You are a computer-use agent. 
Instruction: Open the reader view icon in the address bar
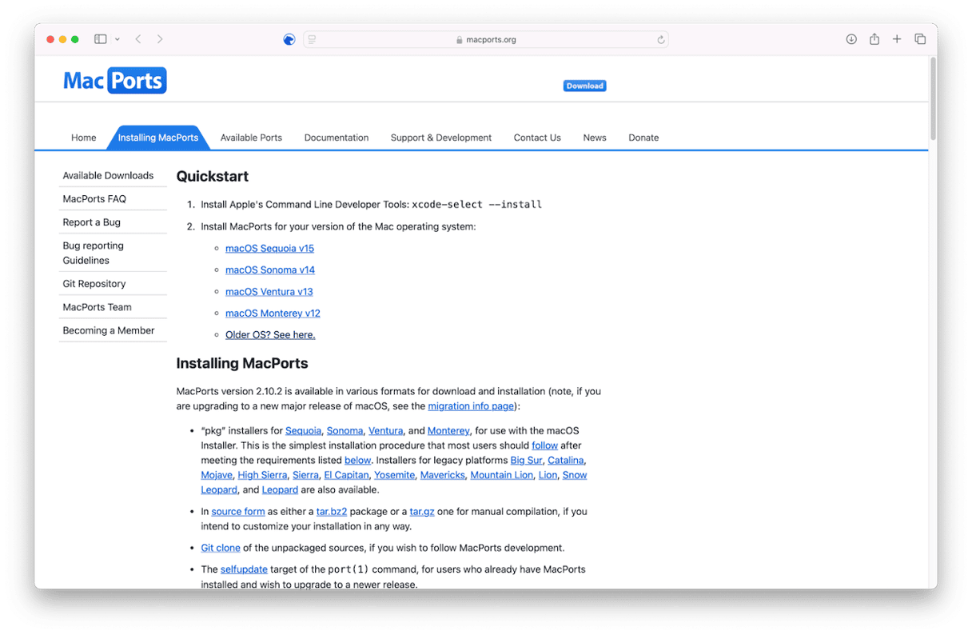click(x=312, y=39)
